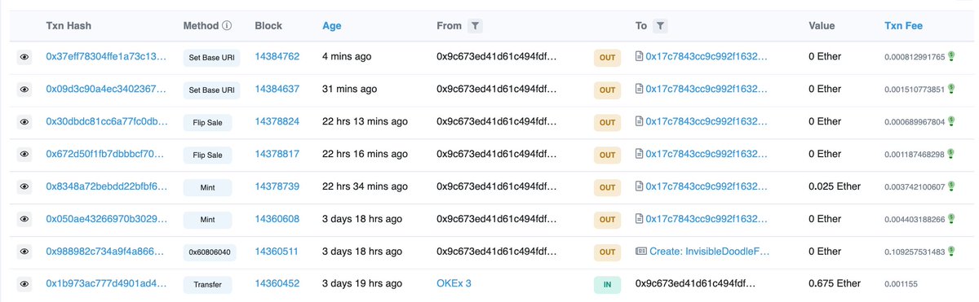Open block 14360608
The height and width of the screenshot is (302, 979).
277,219
